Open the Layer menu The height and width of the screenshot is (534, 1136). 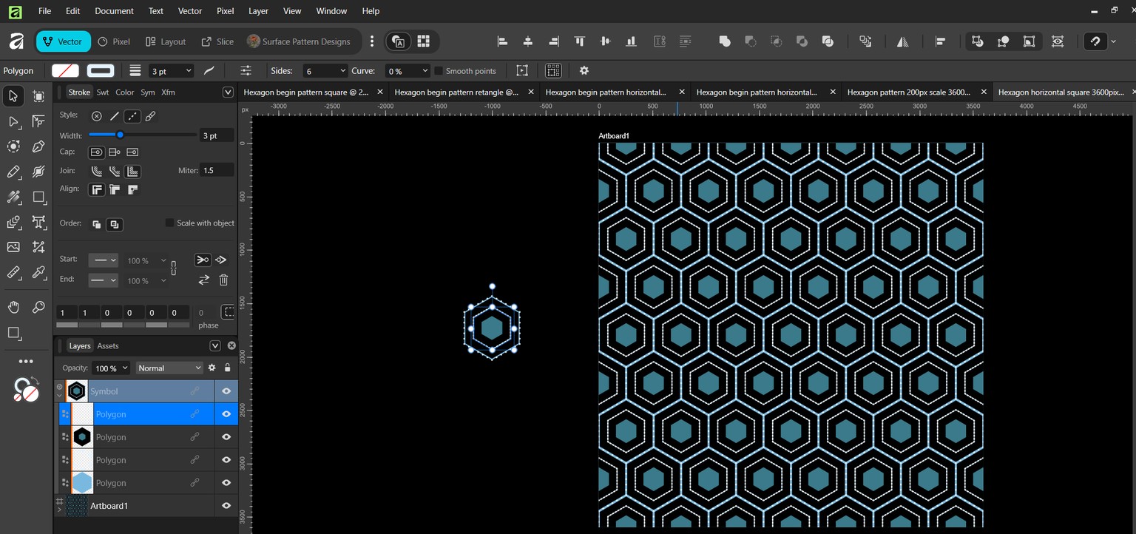pos(258,11)
